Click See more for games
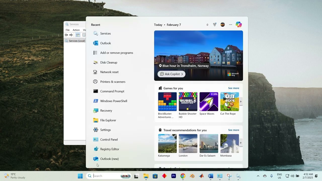This screenshot has height=181, width=322. pyautogui.click(x=234, y=88)
